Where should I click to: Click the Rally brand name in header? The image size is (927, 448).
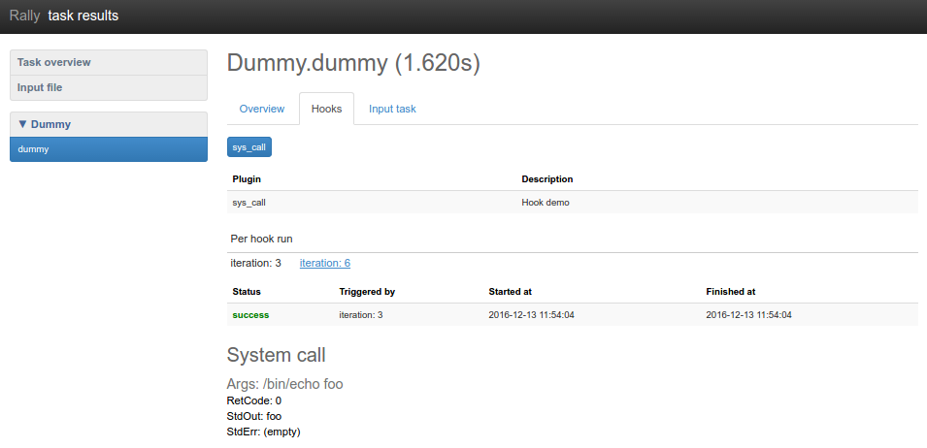24,16
